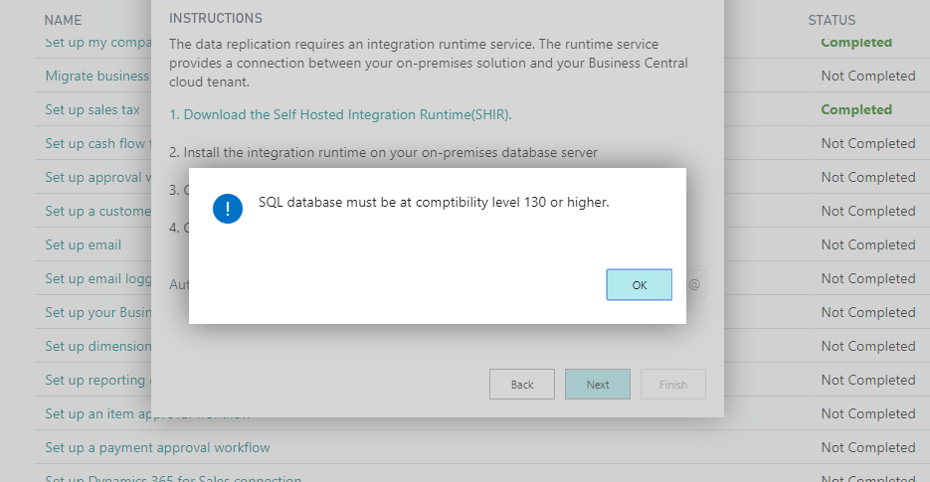This screenshot has height=482, width=930.
Task: Open Set up a payment approval workflow
Action: (x=157, y=447)
